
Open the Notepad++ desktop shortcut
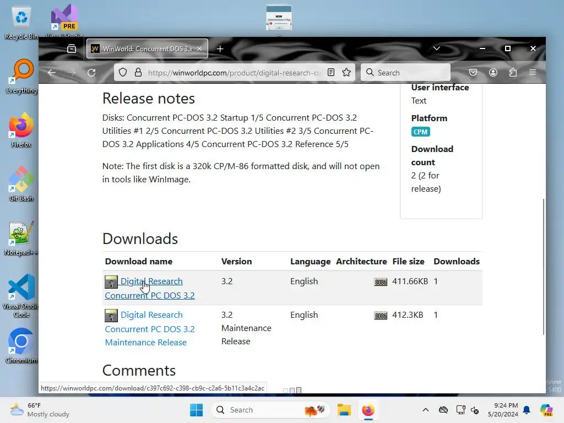(21, 238)
